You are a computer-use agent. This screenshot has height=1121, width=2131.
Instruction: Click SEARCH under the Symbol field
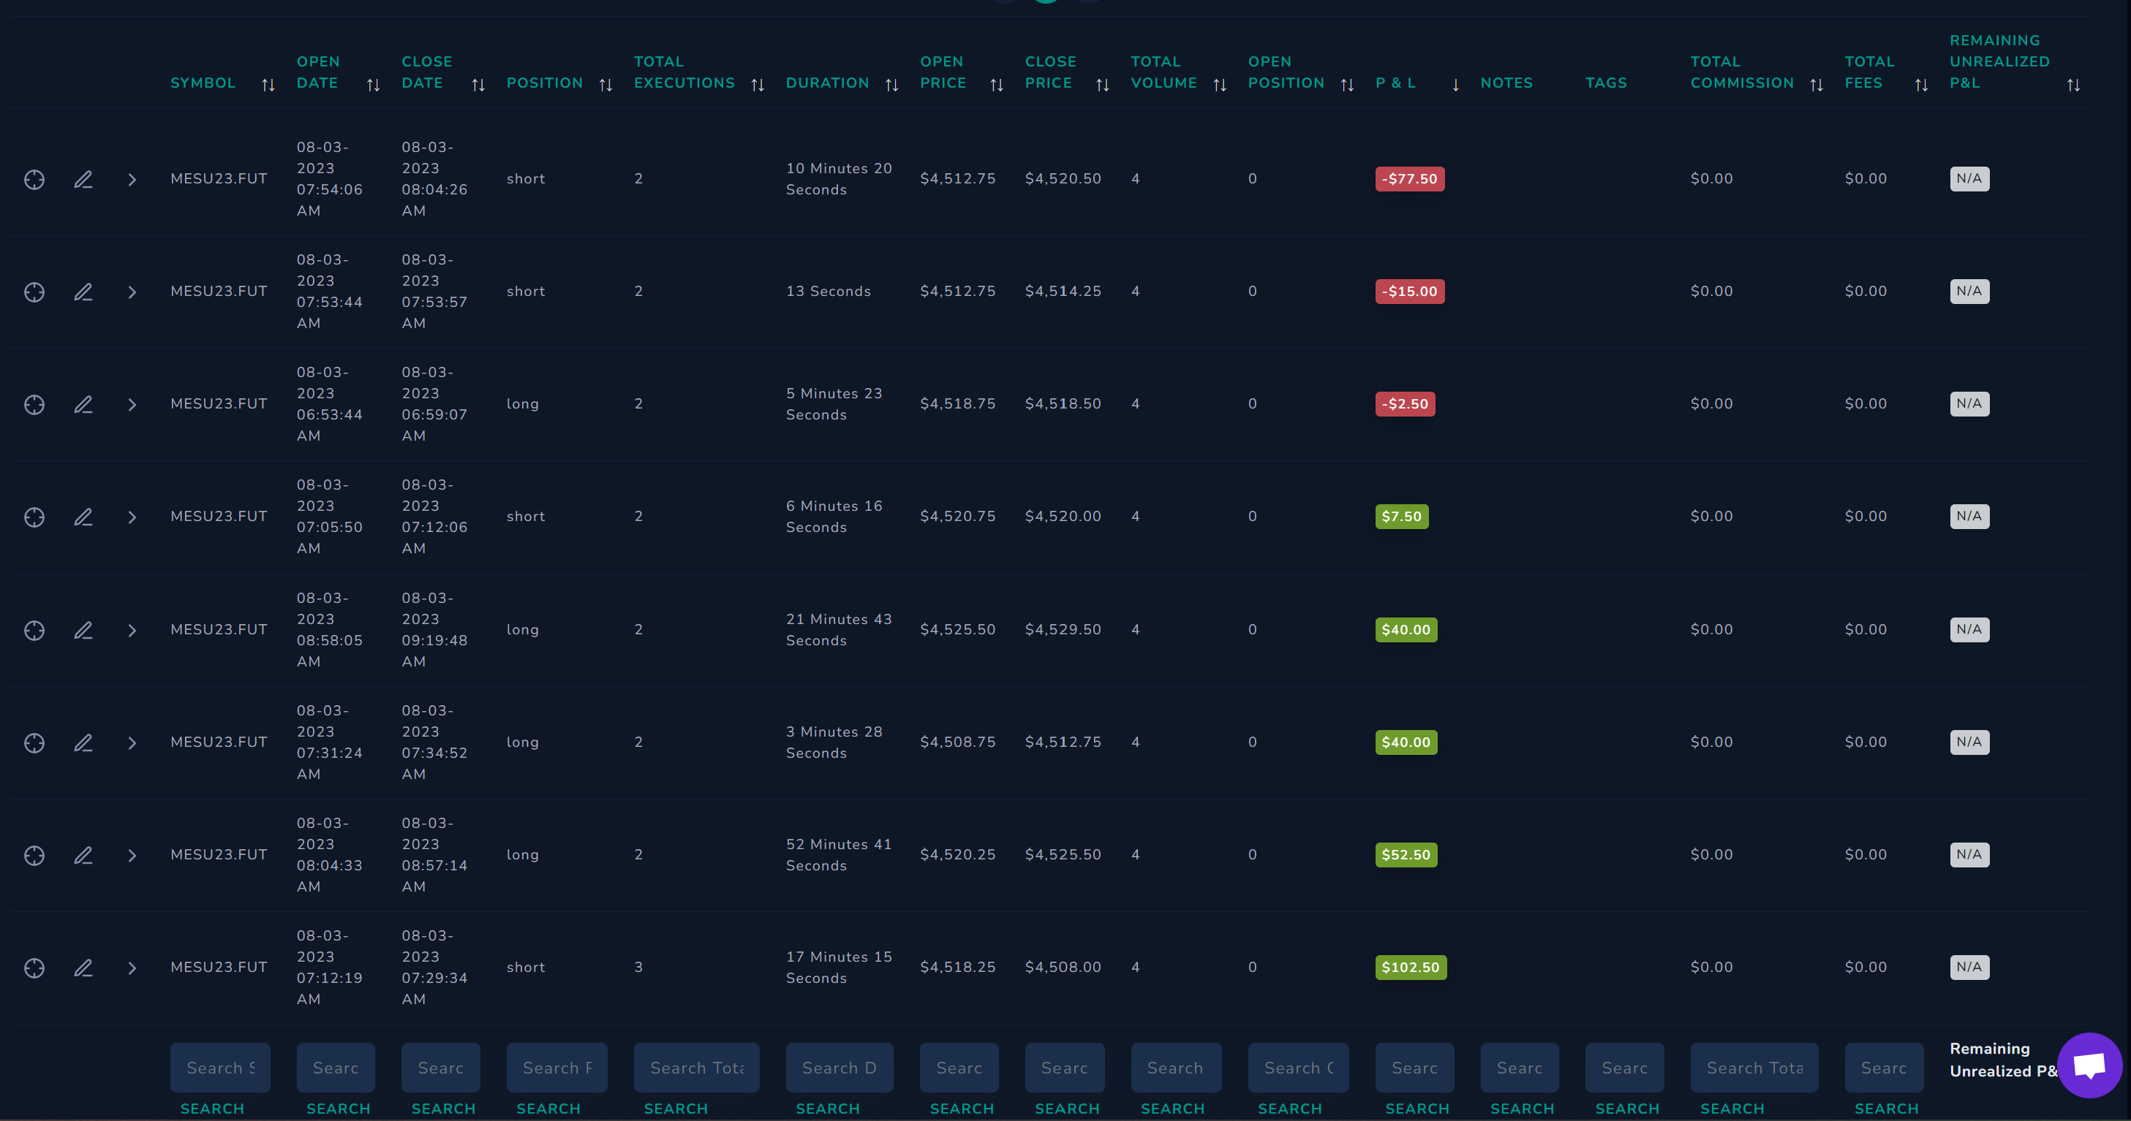(x=212, y=1109)
